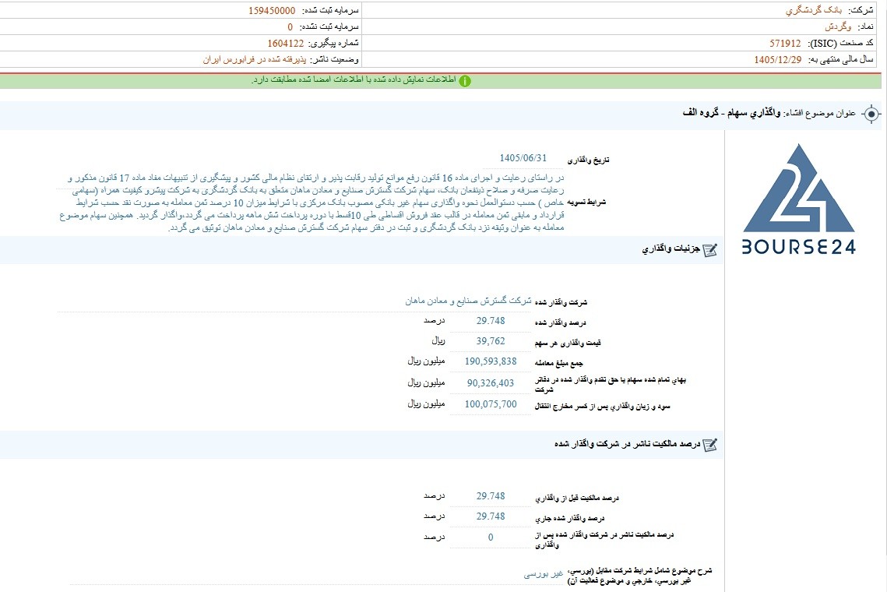Select ISIC code 571912
Screen dimensions: 887x592
point(785,43)
